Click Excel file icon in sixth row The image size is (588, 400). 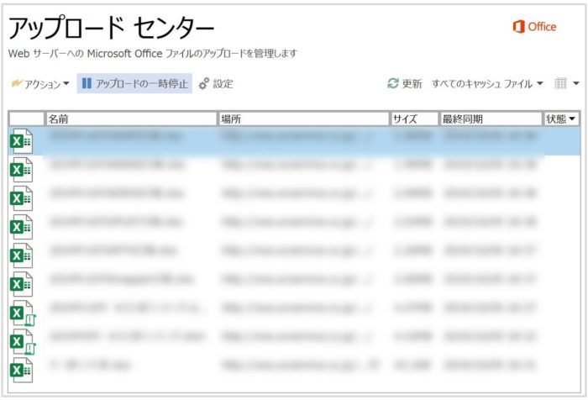click(21, 284)
